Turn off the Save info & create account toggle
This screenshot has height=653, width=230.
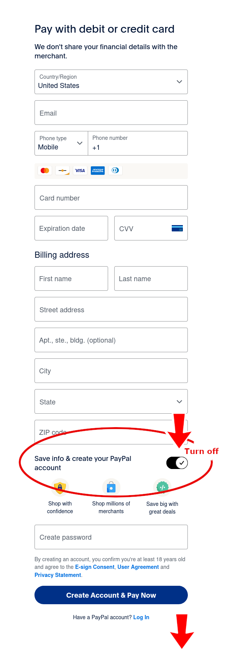[x=177, y=463]
